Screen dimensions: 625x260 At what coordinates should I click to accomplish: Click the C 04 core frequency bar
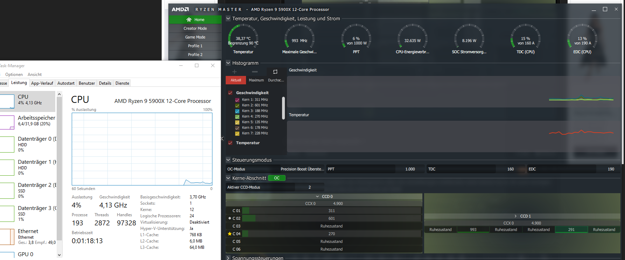click(x=331, y=234)
